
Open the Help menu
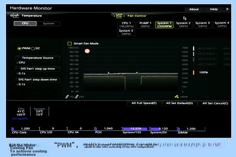(214, 9)
